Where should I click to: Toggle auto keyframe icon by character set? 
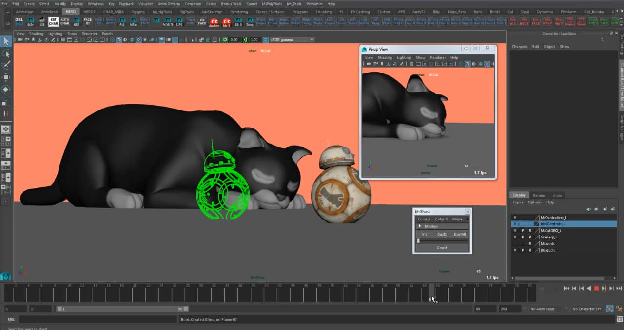pyautogui.click(x=610, y=309)
